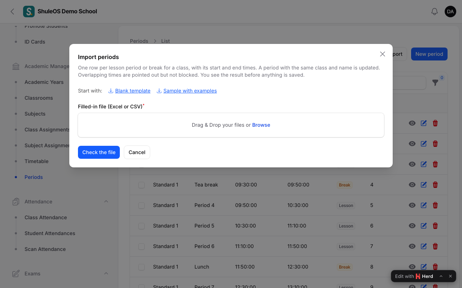This screenshot has height=288, width=462.
Task: Browse for a file to upload
Action: 261,125
